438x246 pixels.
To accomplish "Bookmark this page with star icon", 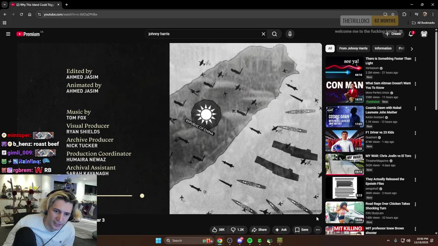I will [393, 14].
